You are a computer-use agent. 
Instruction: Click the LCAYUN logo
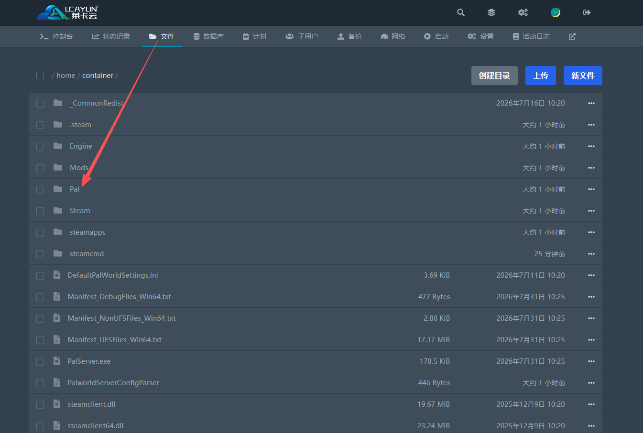[67, 12]
